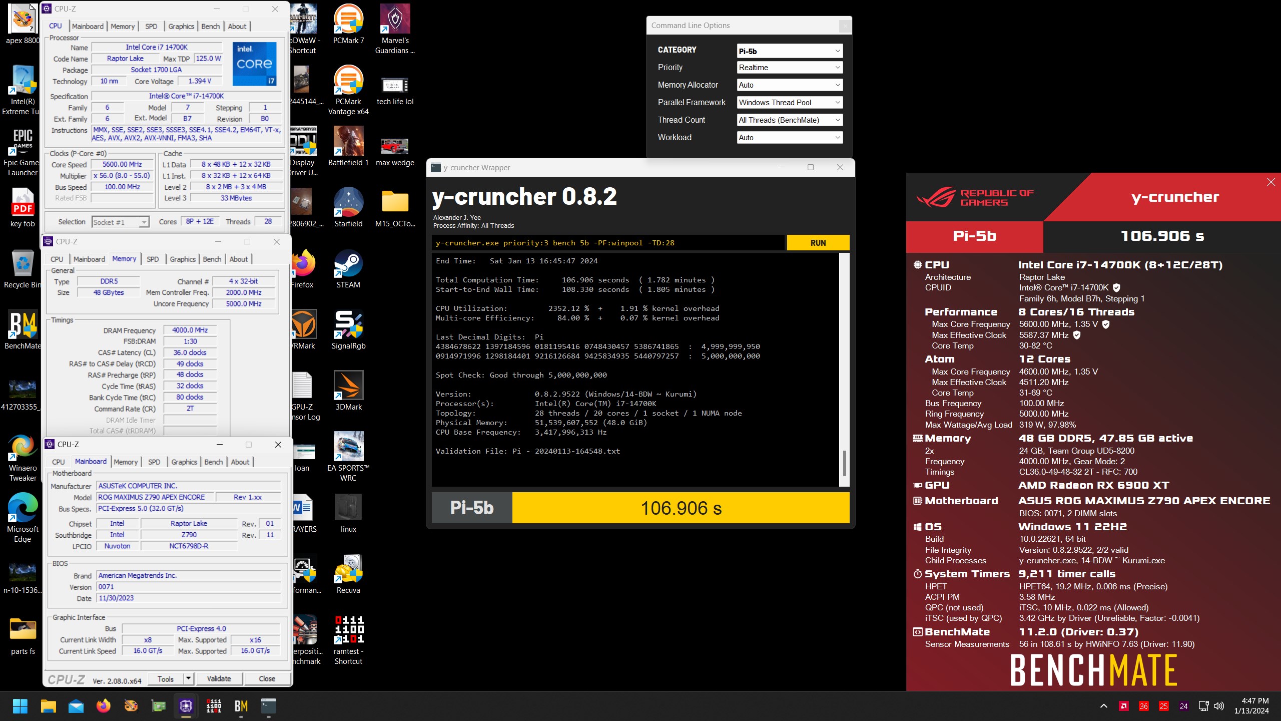Launch Battlefield 1 desktop shortcut
This screenshot has width=1281, height=721.
click(x=348, y=146)
